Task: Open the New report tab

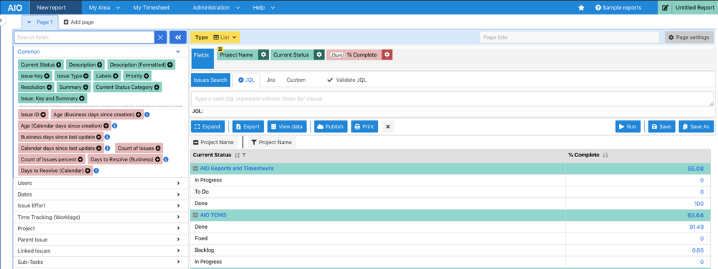Action: pos(55,8)
